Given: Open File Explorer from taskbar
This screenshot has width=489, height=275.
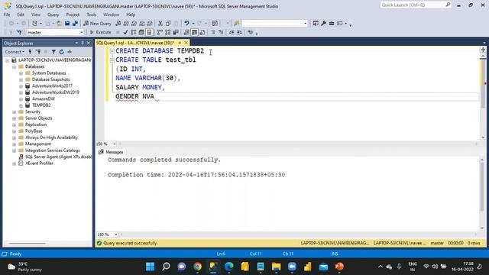Looking at the screenshot, I should click(276, 267).
